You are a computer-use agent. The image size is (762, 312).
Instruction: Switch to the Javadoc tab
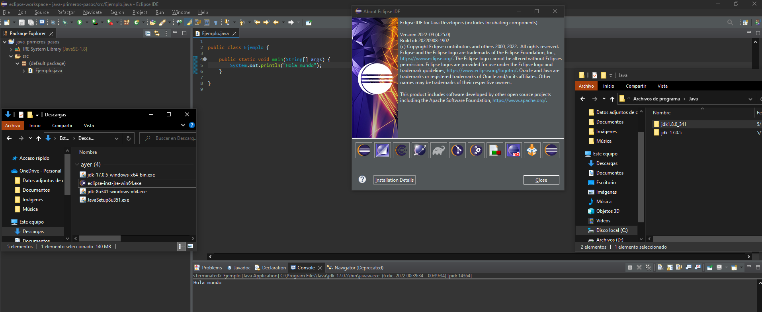[239, 268]
